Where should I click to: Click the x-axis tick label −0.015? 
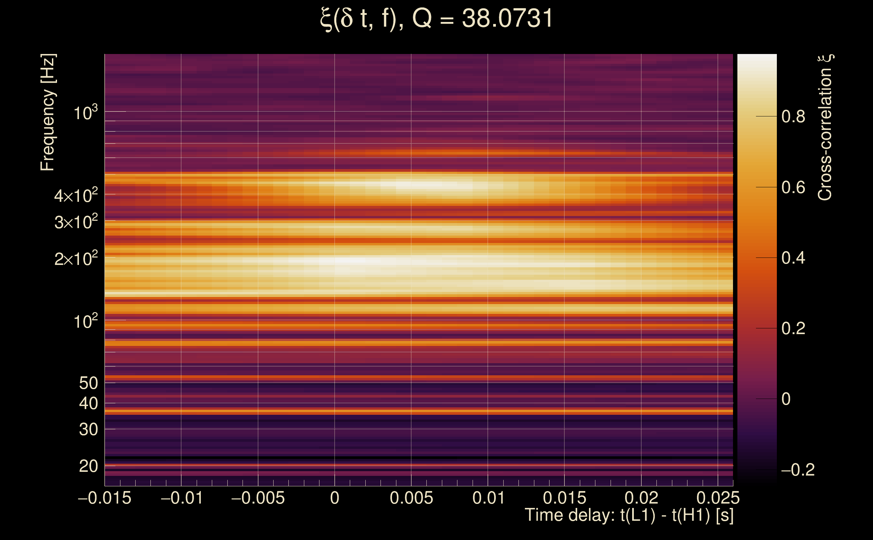point(105,498)
